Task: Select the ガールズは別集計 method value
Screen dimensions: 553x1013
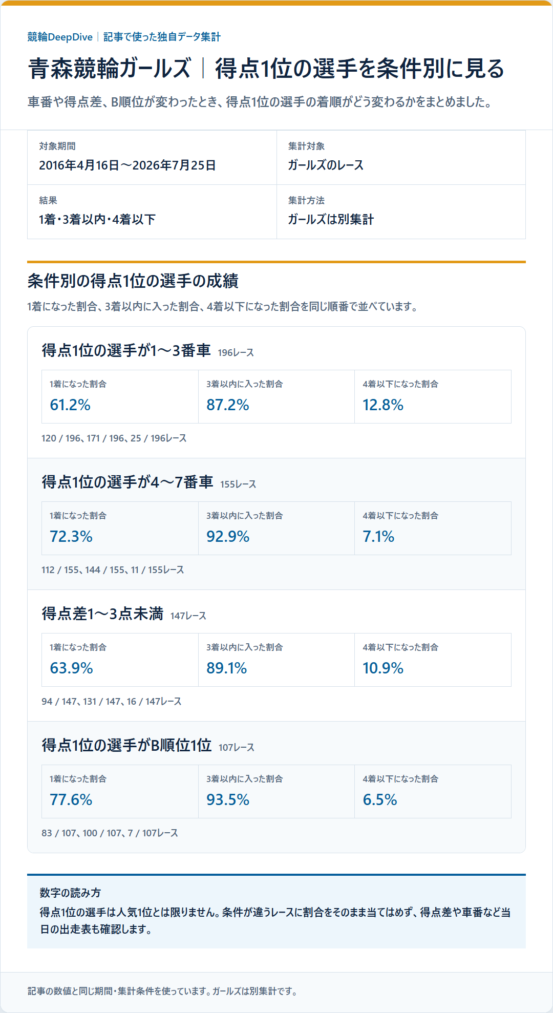Action: [331, 220]
